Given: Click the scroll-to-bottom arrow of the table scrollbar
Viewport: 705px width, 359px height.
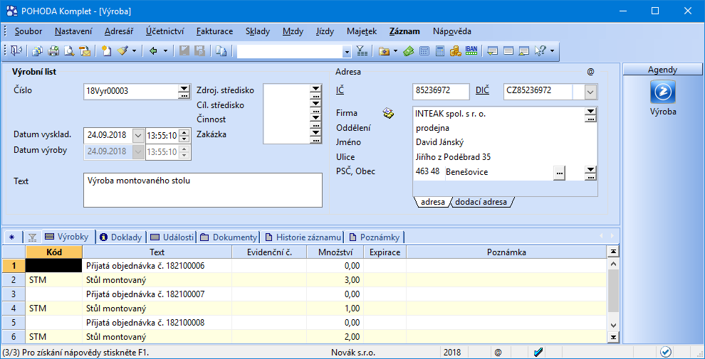Looking at the screenshot, I should pyautogui.click(x=612, y=336).
